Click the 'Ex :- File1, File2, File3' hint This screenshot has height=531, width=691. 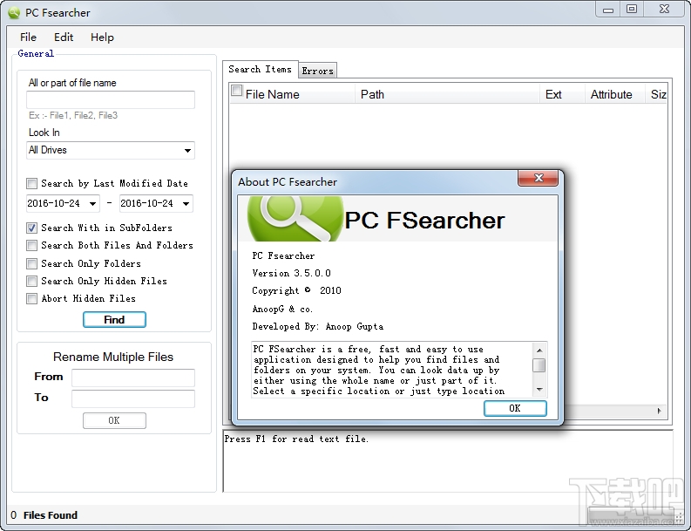click(73, 116)
